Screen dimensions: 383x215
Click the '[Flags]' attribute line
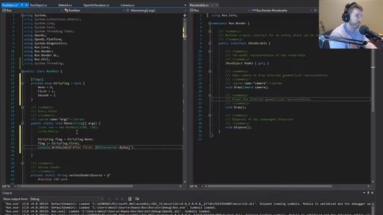click(x=37, y=79)
